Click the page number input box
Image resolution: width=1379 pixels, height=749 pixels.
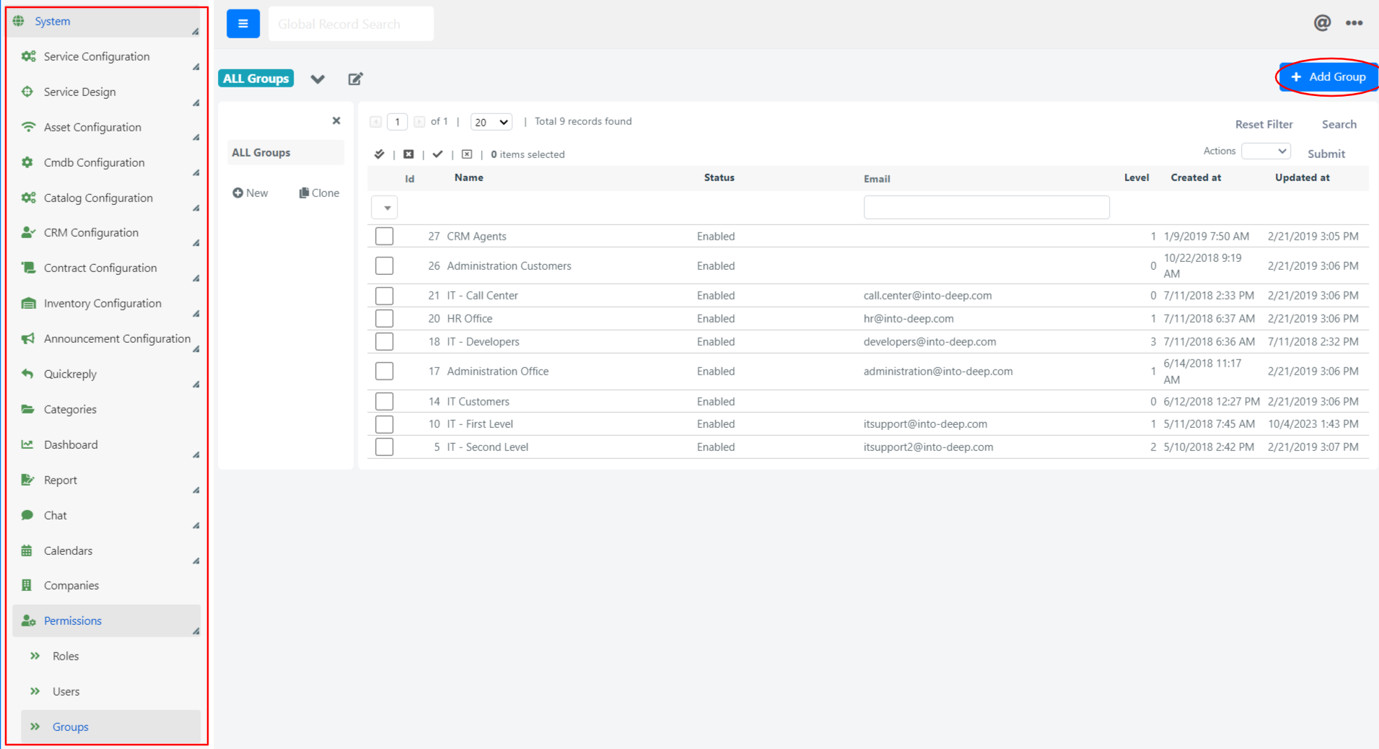click(398, 122)
